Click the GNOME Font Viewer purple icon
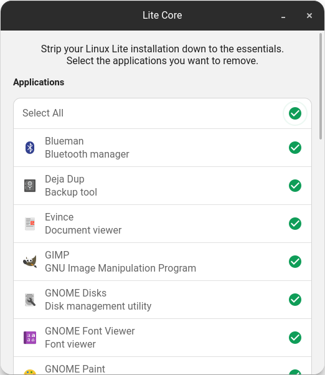This screenshot has height=375, width=325. click(30, 338)
